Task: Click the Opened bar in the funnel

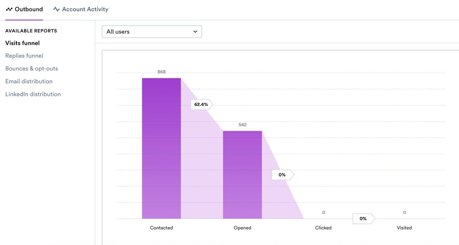Action: tap(242, 174)
